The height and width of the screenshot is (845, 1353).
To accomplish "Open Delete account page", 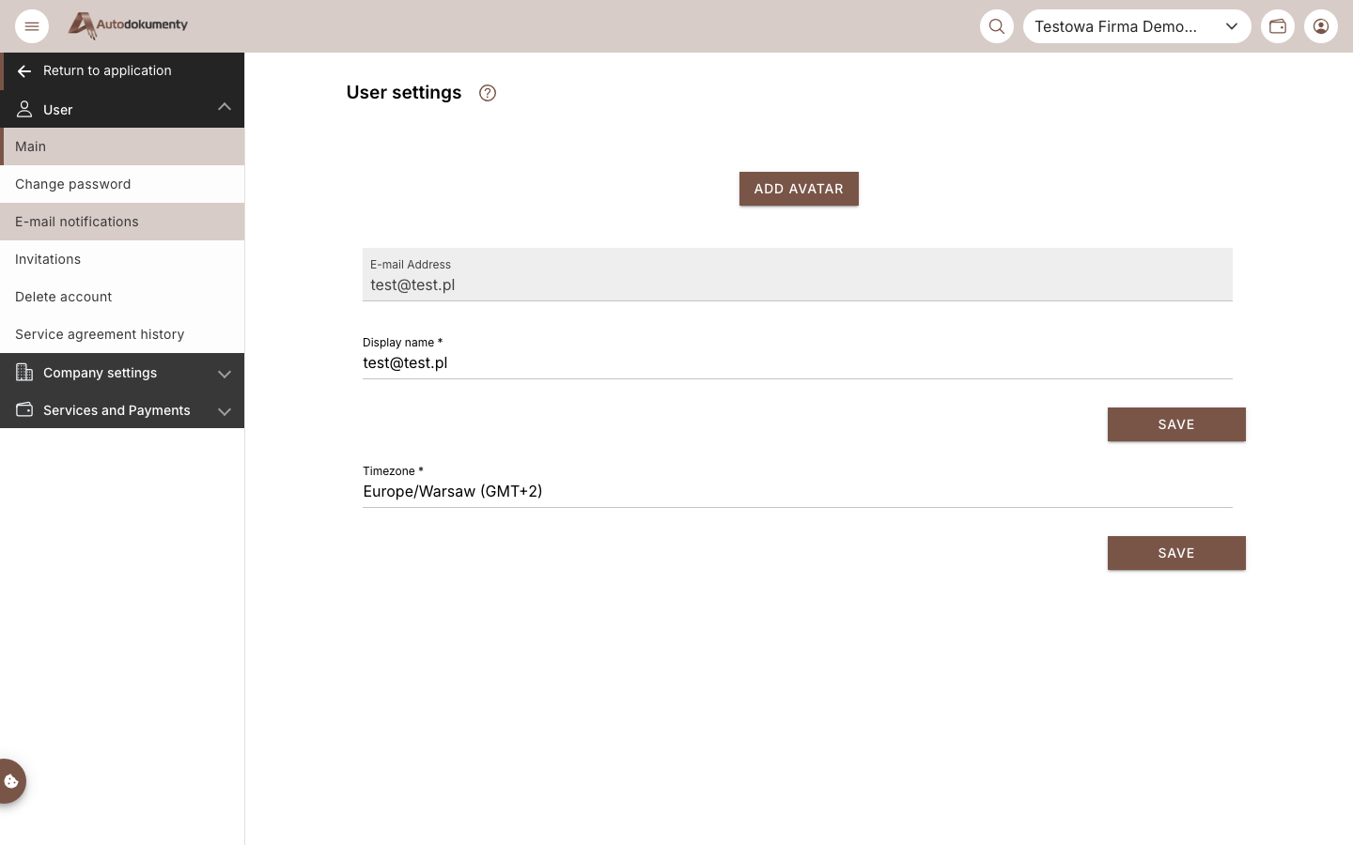I will click(122, 297).
